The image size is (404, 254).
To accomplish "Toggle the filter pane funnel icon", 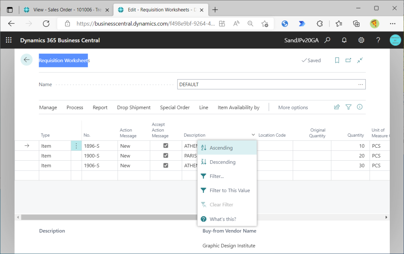I will tap(348, 107).
